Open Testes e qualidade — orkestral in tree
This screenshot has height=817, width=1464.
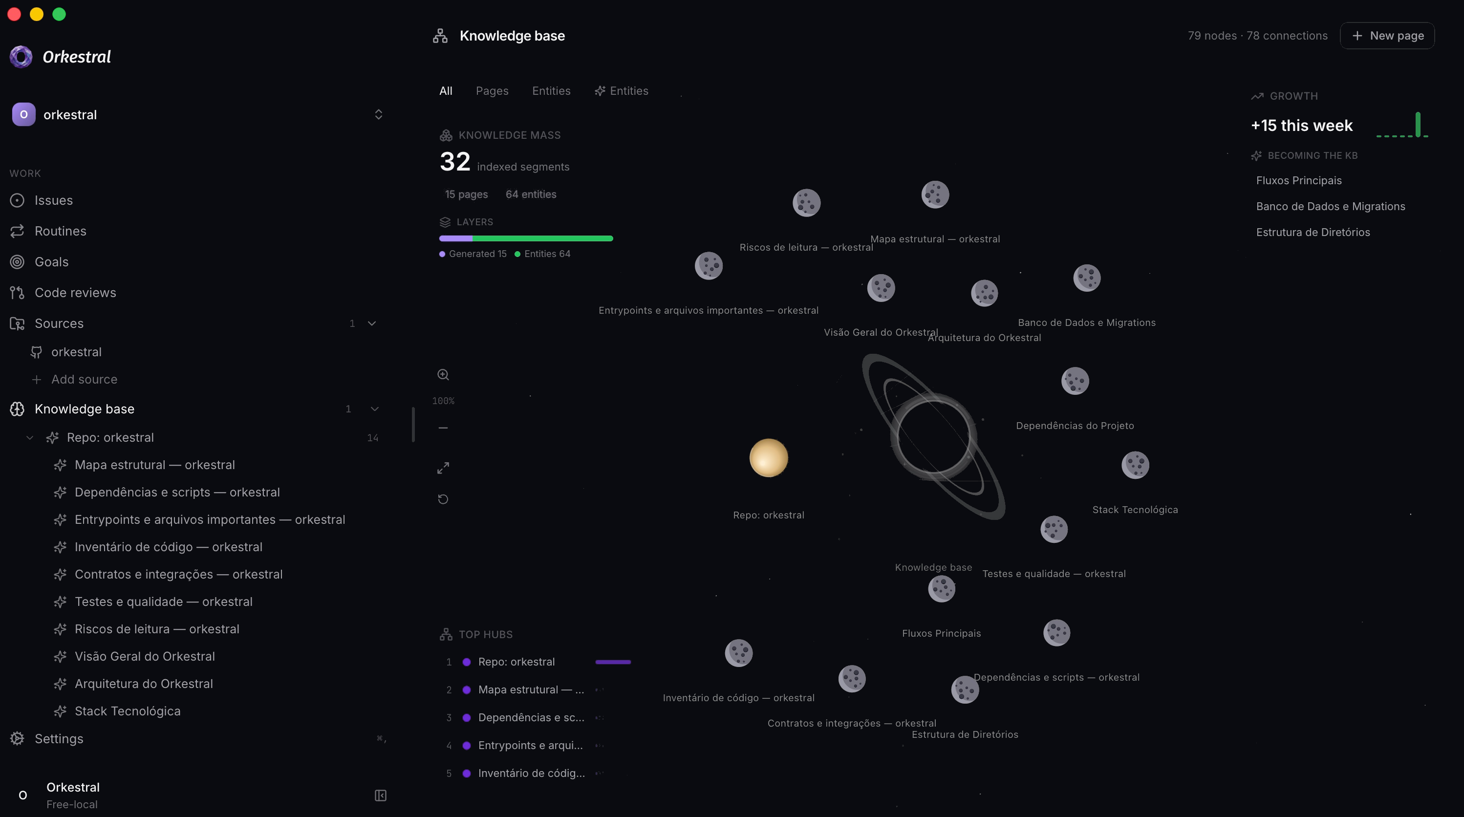click(153, 601)
